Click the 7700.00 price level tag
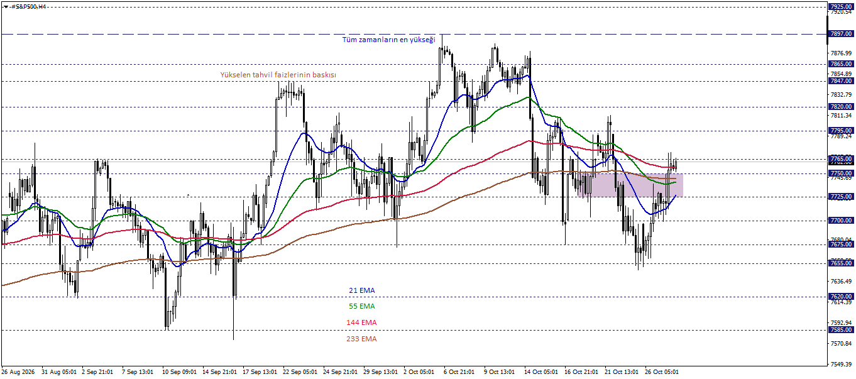856x379 pixels. tap(840, 221)
